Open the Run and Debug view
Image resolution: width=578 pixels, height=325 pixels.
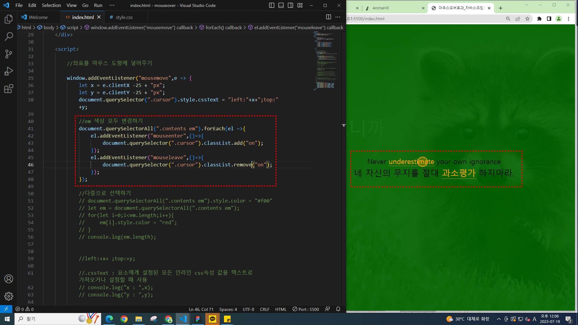pos(9,71)
